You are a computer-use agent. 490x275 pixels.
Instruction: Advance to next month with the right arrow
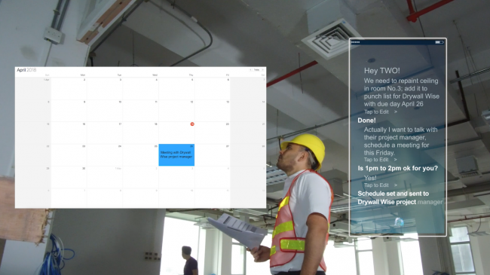(262, 69)
